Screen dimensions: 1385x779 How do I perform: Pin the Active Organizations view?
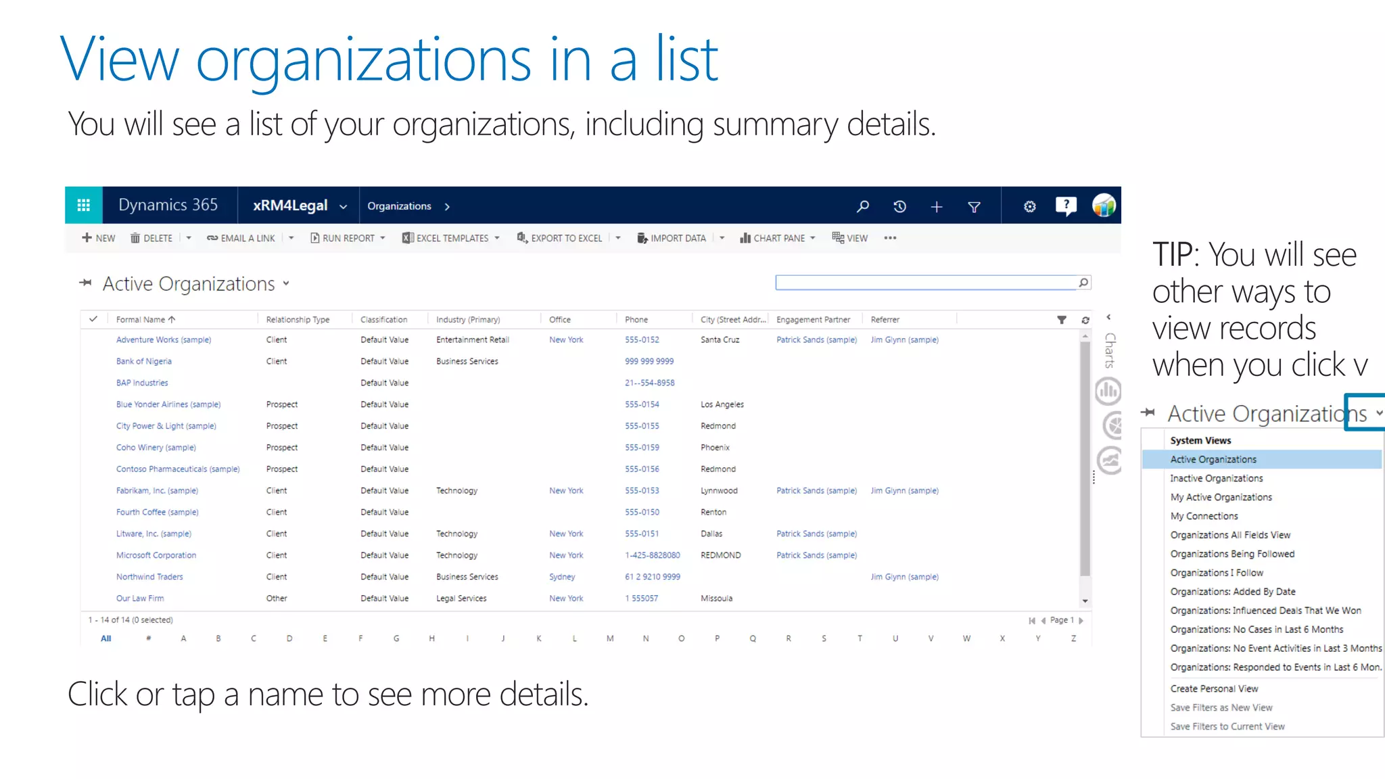coord(85,283)
